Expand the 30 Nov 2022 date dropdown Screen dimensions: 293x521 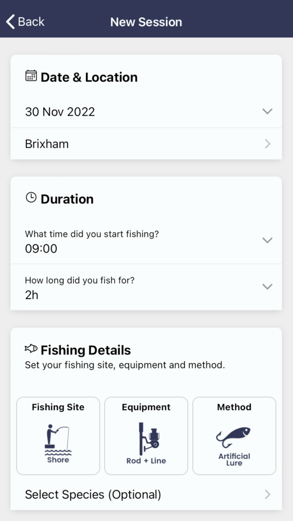(267, 111)
